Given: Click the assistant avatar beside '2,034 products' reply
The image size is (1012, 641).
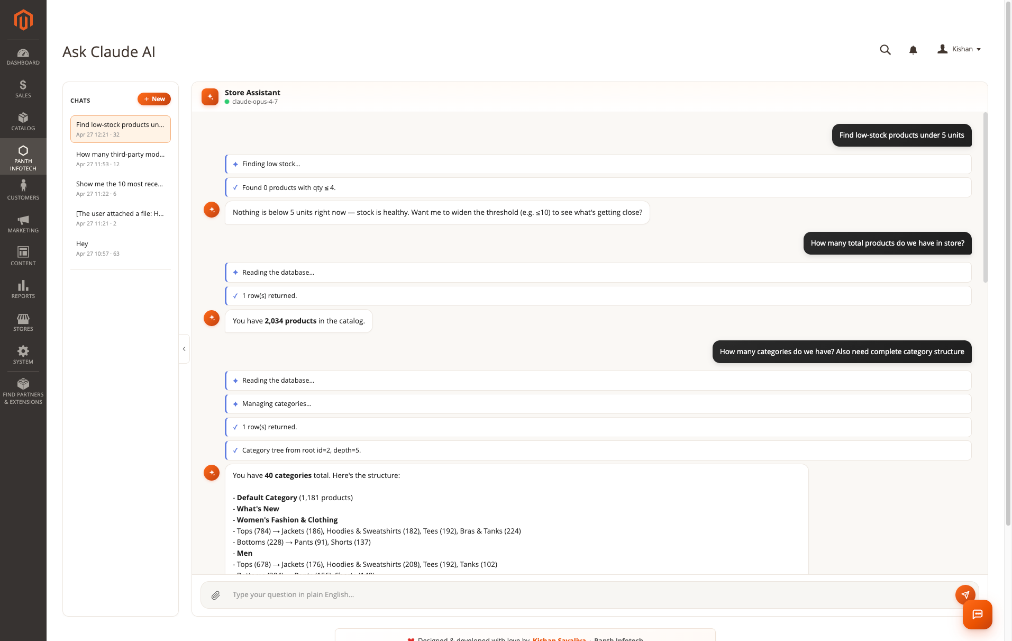Looking at the screenshot, I should point(212,318).
